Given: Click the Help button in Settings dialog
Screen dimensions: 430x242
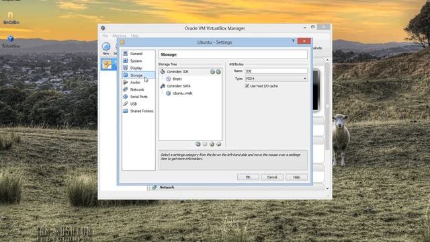Looking at the screenshot, I should [296, 177].
